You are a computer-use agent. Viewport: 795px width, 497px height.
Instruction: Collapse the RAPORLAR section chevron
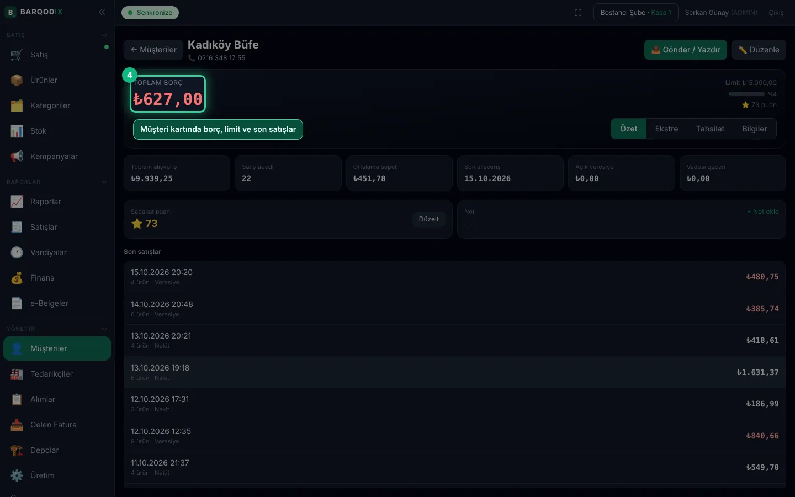104,182
